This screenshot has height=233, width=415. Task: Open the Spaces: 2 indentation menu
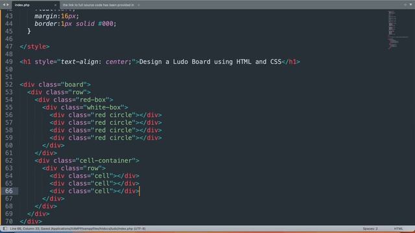[370, 228]
